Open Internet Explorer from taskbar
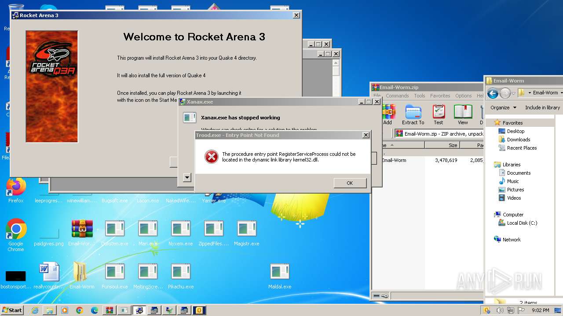 click(35, 310)
